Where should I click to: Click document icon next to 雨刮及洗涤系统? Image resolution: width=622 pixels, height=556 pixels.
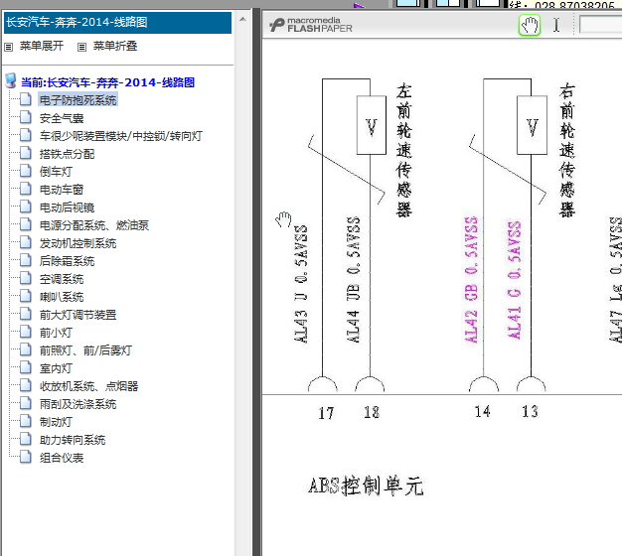click(26, 403)
